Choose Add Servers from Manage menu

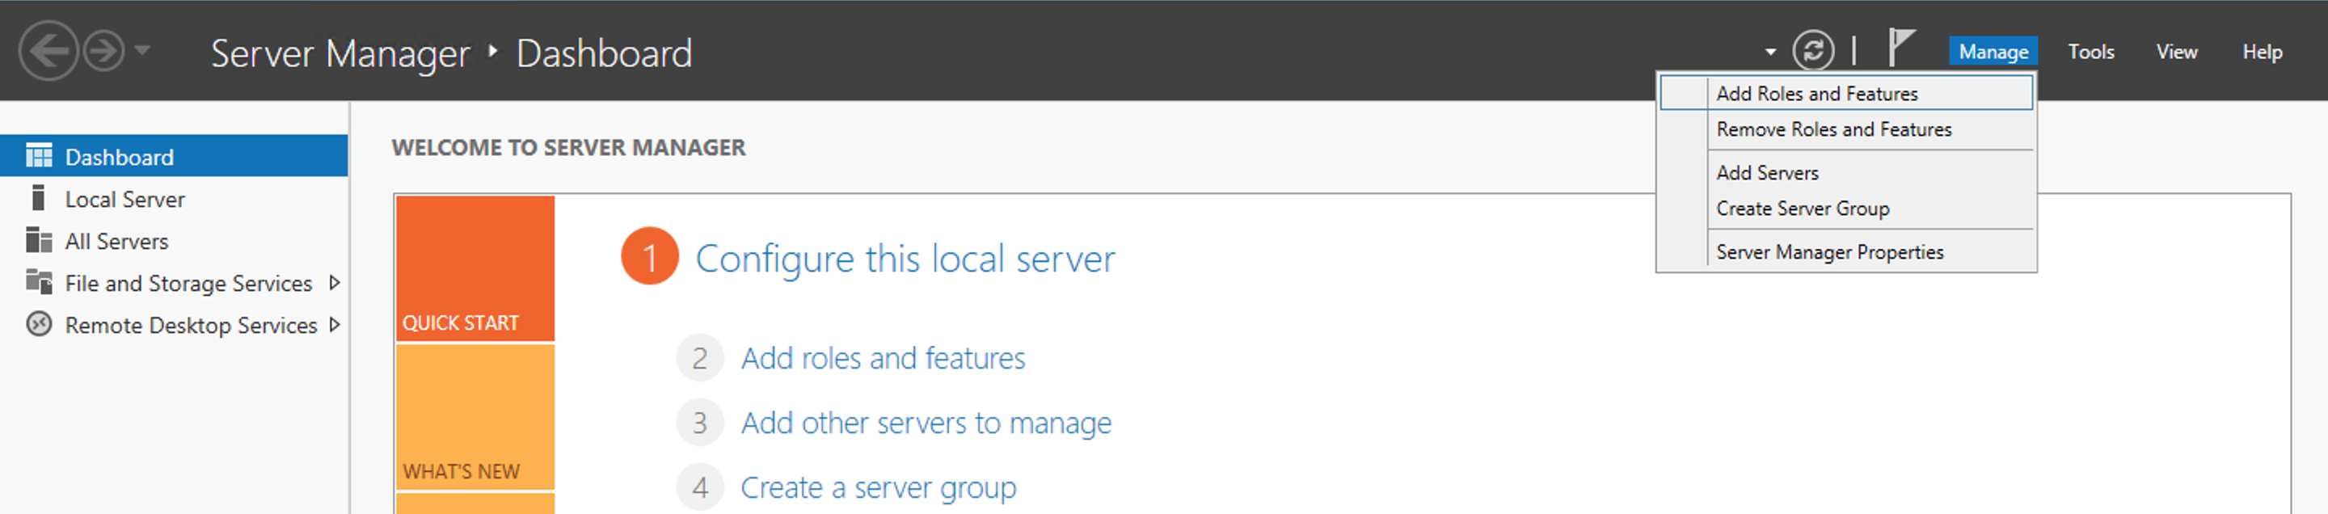[x=1846, y=172]
